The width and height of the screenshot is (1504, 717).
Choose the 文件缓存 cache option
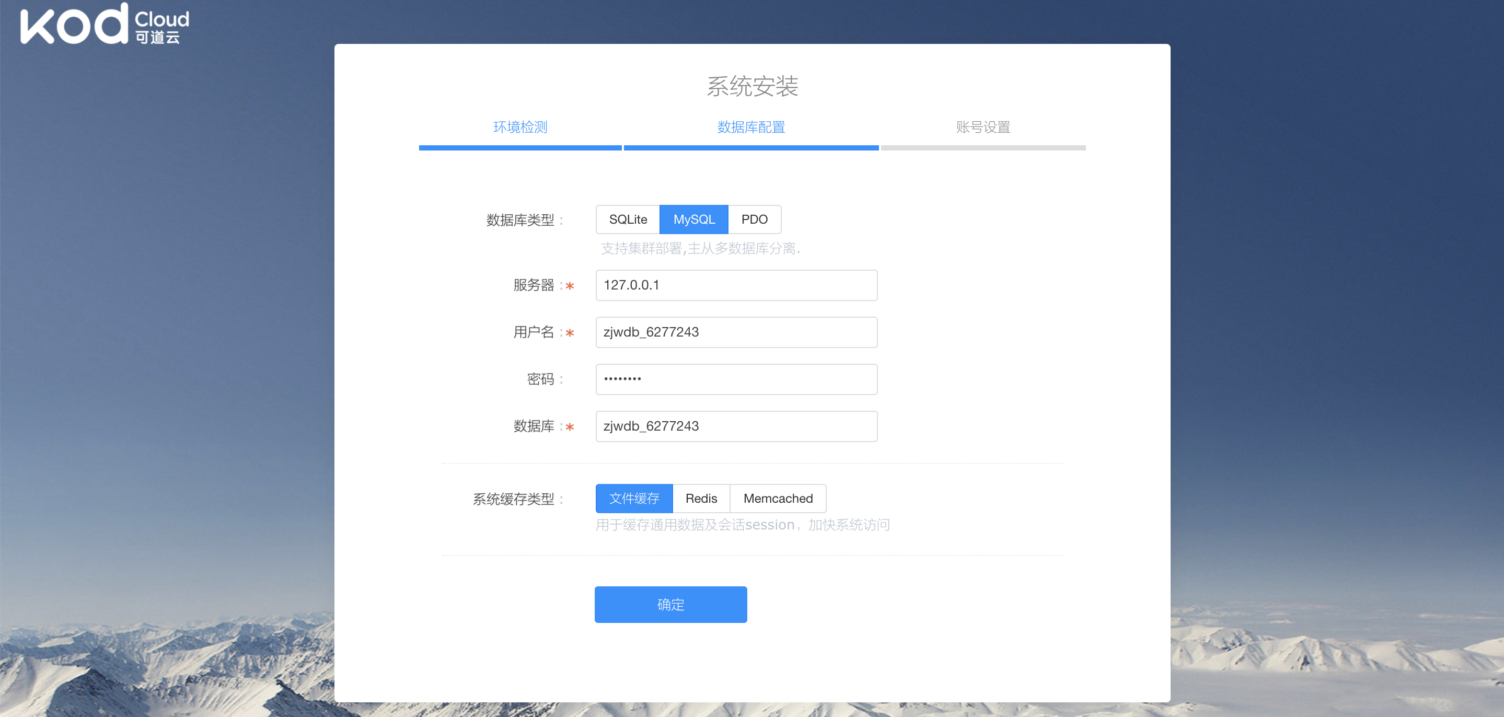tap(633, 499)
